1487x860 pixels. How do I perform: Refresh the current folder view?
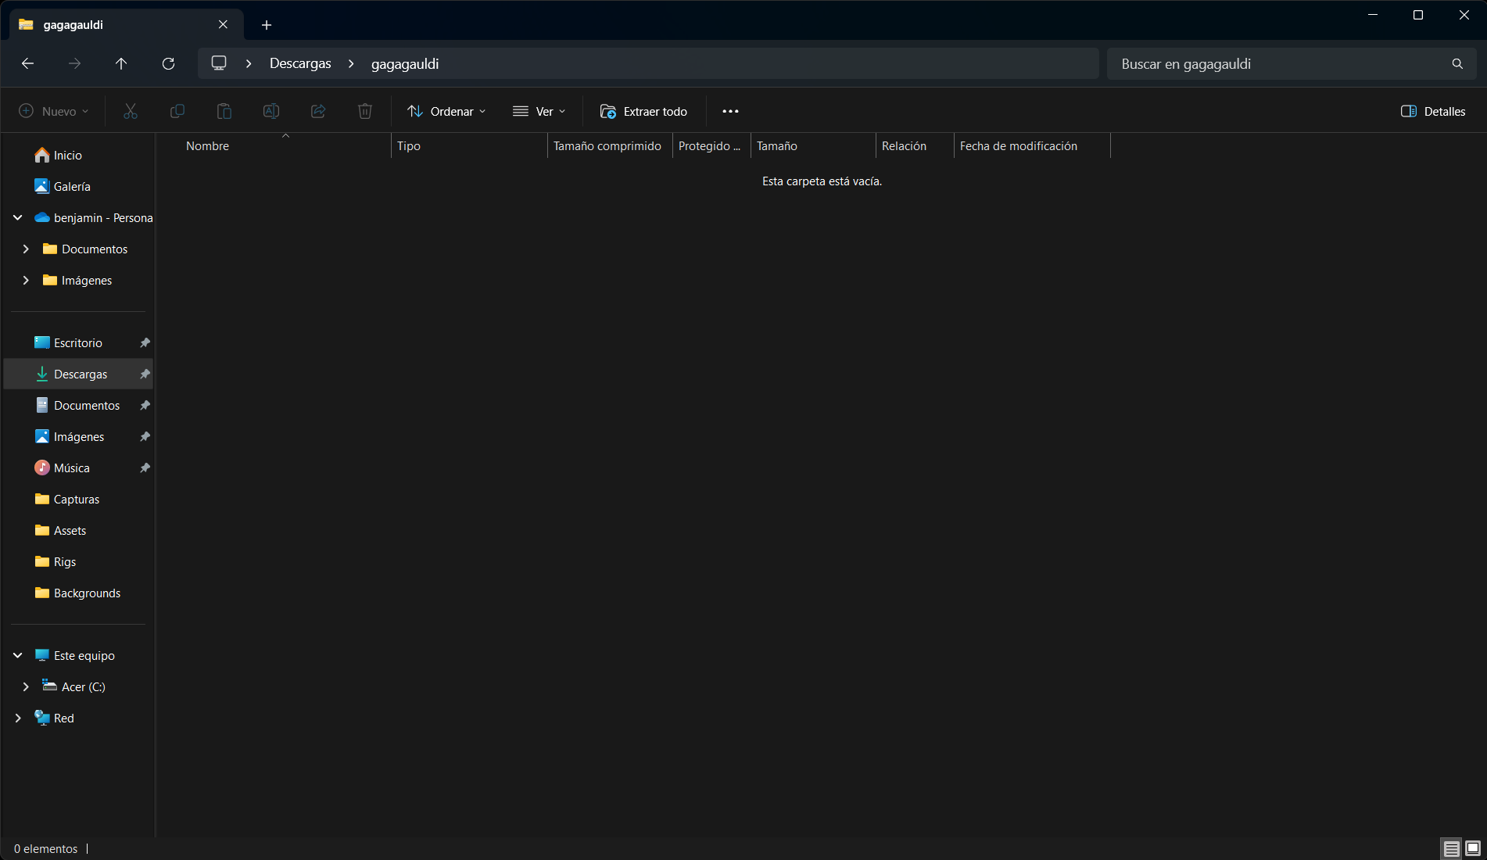(x=168, y=63)
